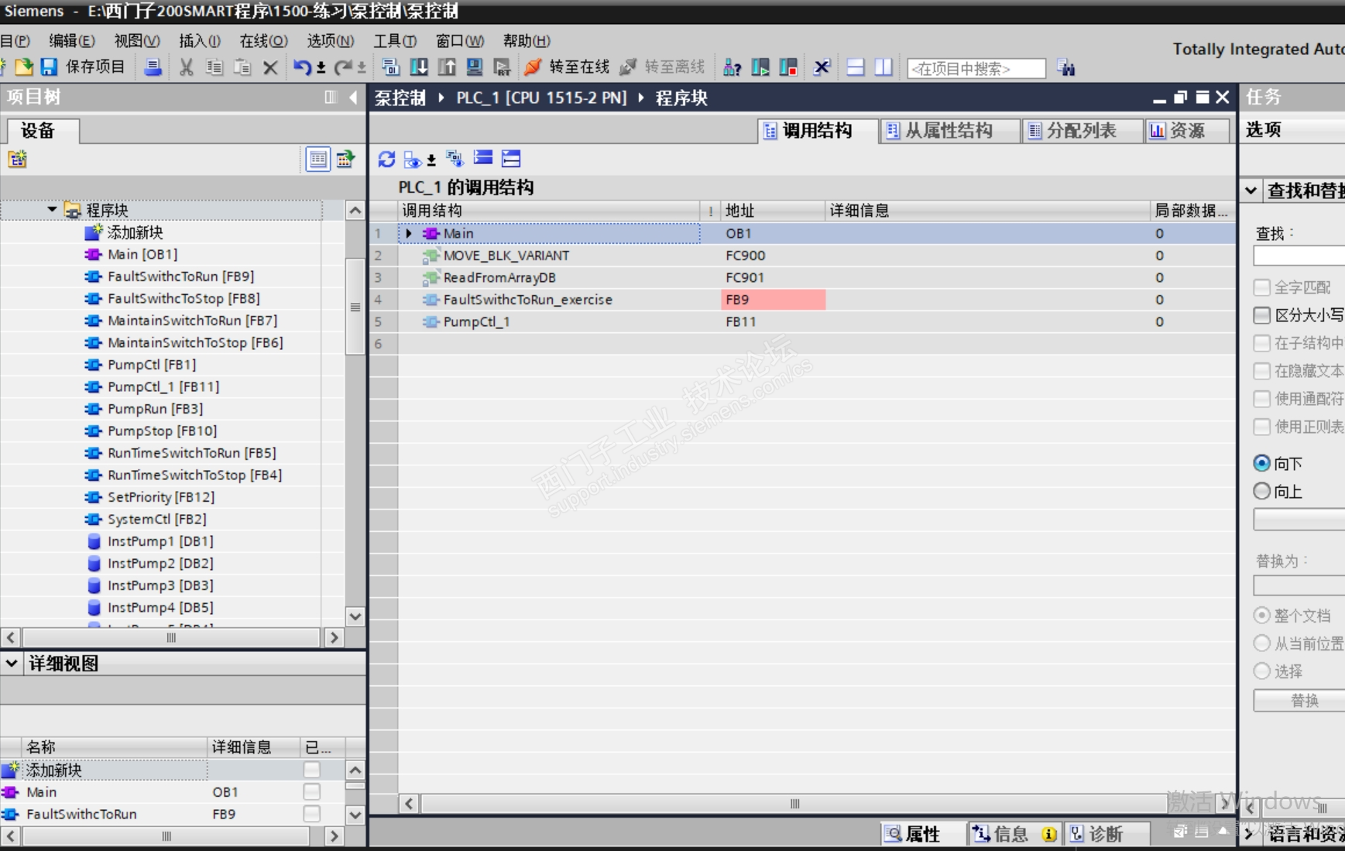Open the 属性 inspector tab
1345x851 pixels.
point(922,834)
